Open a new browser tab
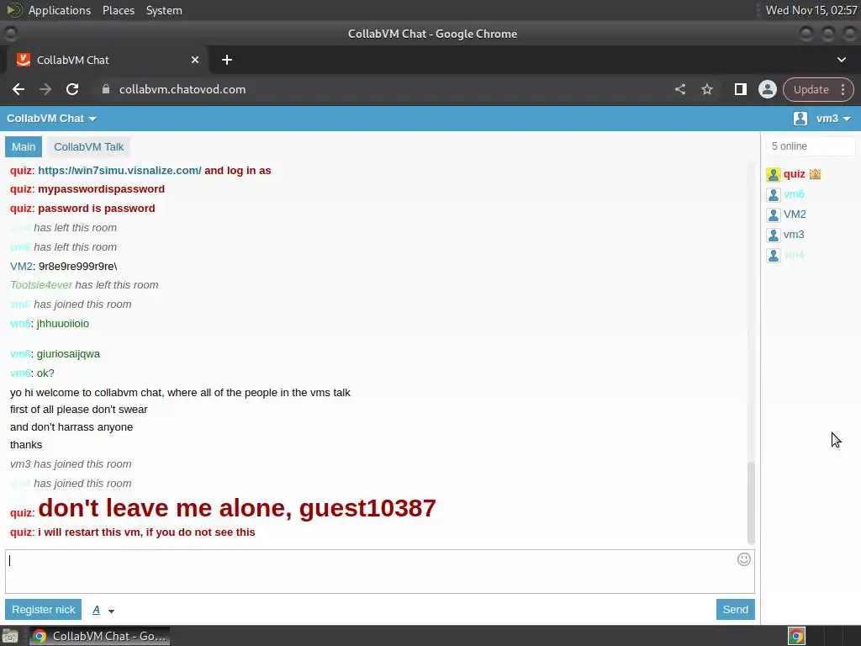This screenshot has height=646, width=861. pyautogui.click(x=227, y=60)
